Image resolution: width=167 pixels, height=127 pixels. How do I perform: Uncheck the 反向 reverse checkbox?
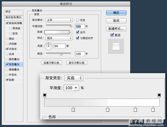pyautogui.click(x=77, y=32)
